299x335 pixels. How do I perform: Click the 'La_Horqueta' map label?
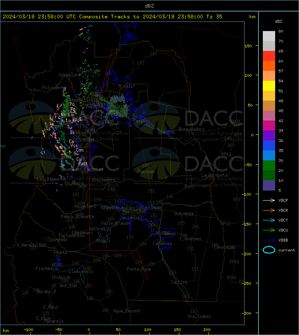point(214,175)
